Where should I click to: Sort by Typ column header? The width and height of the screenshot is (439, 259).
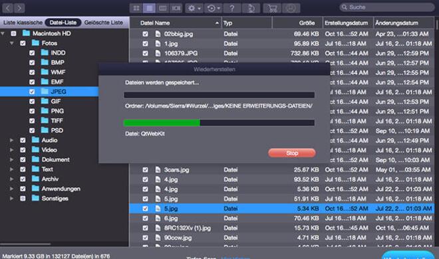(x=247, y=23)
